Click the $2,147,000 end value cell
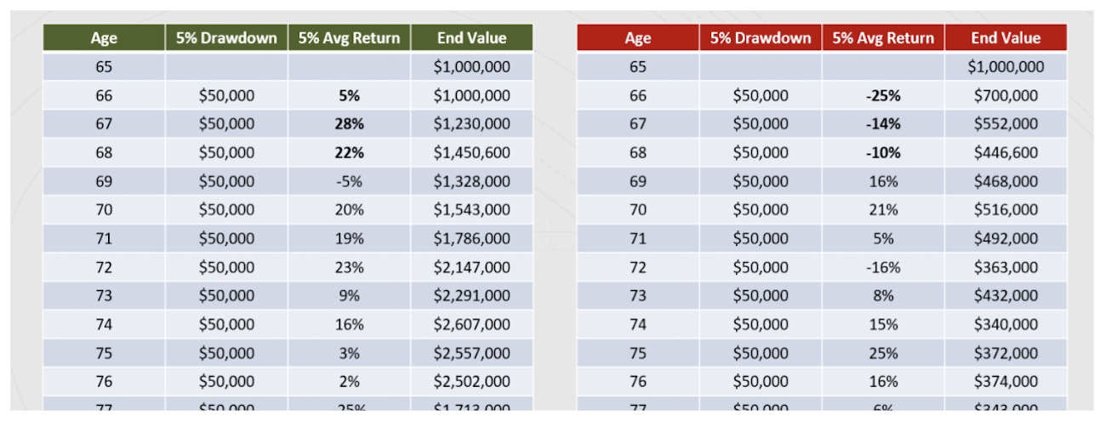This screenshot has height=421, width=1106. pos(471,267)
